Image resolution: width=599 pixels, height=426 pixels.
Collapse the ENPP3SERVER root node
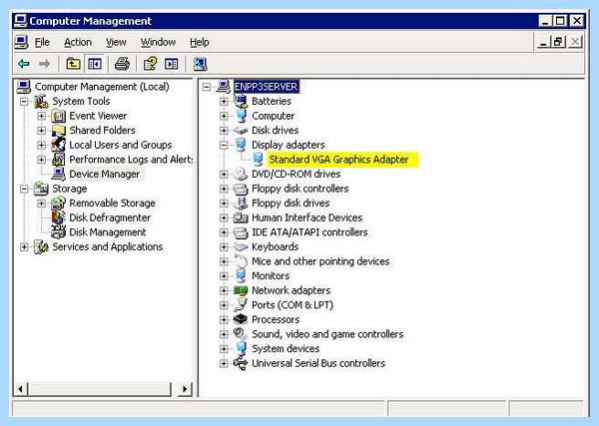point(207,87)
